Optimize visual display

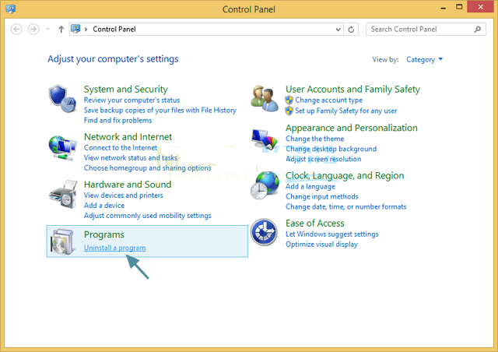click(321, 245)
